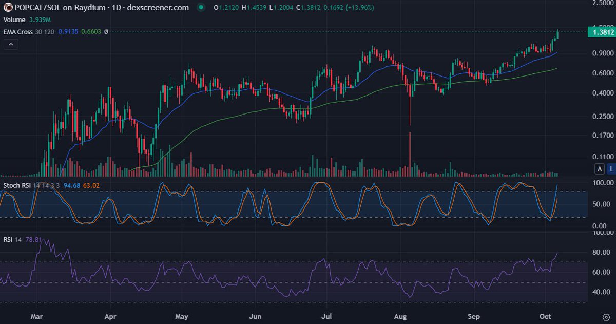
Task: Click the open price O1.2120
Action: click(225, 8)
